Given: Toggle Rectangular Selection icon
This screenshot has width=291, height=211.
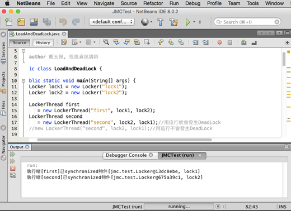Looking at the screenshot, I should 147,42.
